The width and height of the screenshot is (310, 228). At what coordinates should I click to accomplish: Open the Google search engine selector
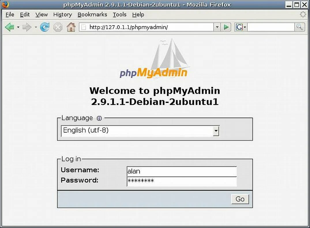pyautogui.click(x=241, y=27)
